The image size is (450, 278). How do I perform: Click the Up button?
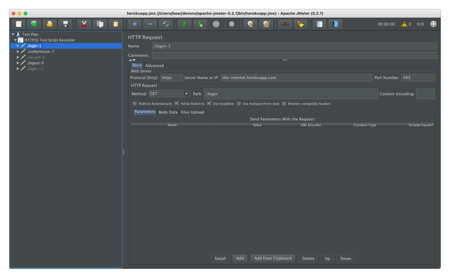[327, 258]
